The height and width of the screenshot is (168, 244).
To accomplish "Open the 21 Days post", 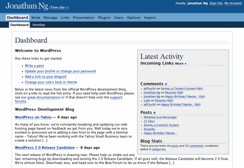I will click(x=149, y=121).
